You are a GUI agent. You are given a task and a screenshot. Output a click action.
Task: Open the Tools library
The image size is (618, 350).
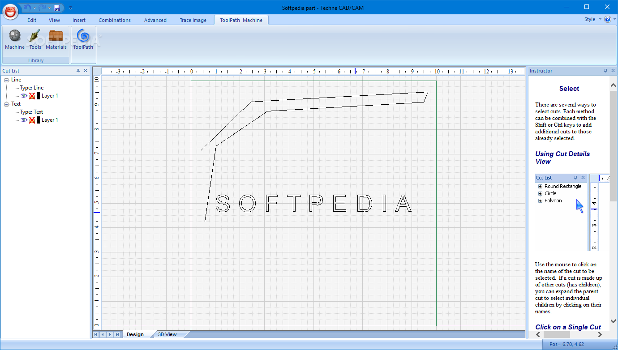point(35,39)
